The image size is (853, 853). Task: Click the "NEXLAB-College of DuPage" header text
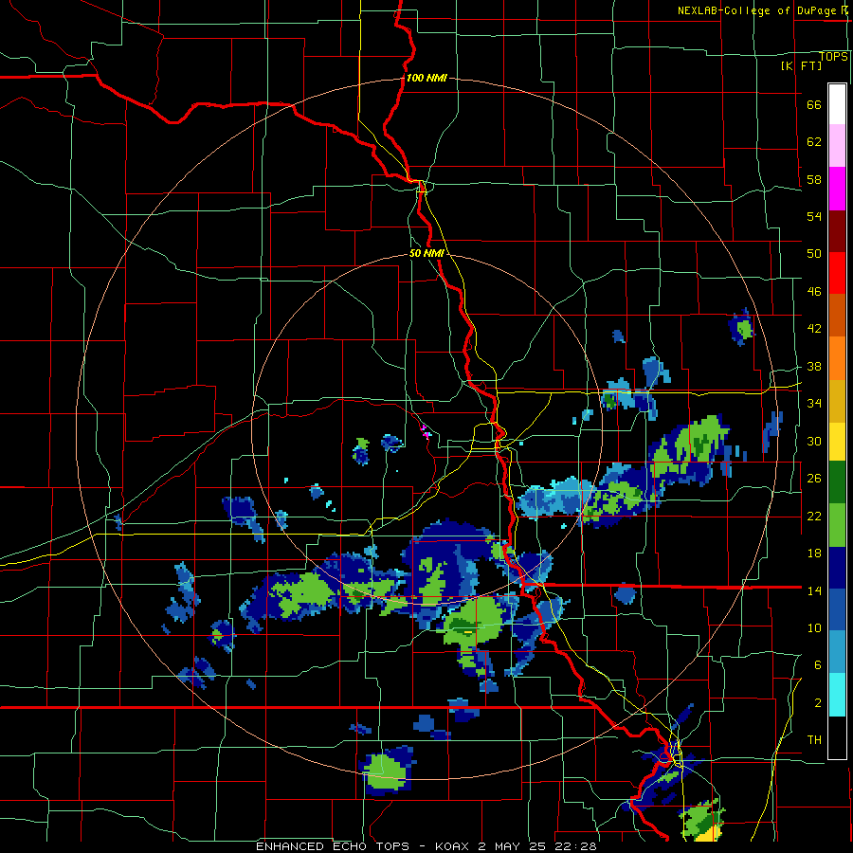coord(755,10)
